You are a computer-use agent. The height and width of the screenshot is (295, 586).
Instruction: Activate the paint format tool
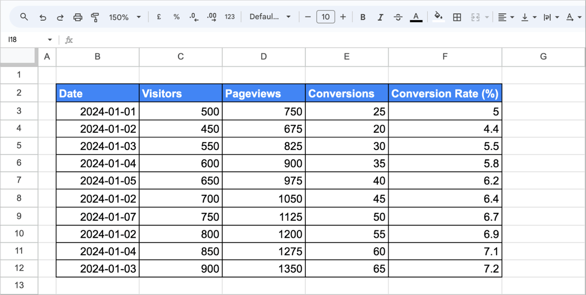coord(95,17)
